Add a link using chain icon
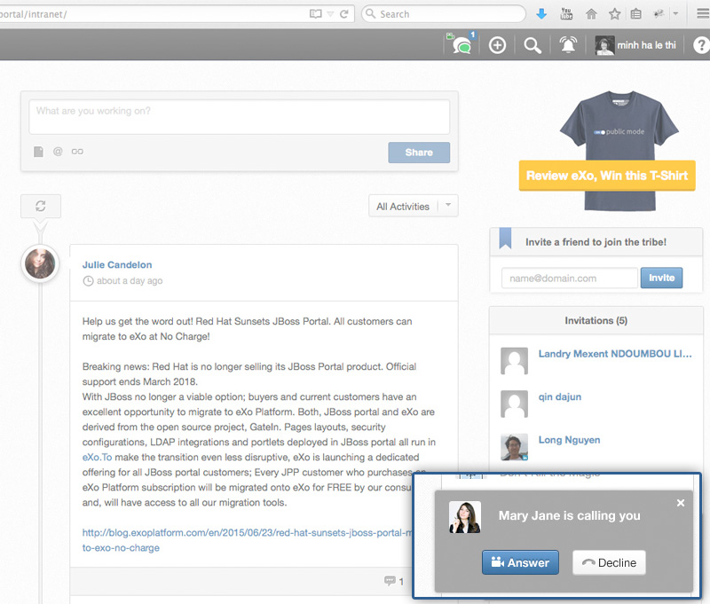 [77, 152]
